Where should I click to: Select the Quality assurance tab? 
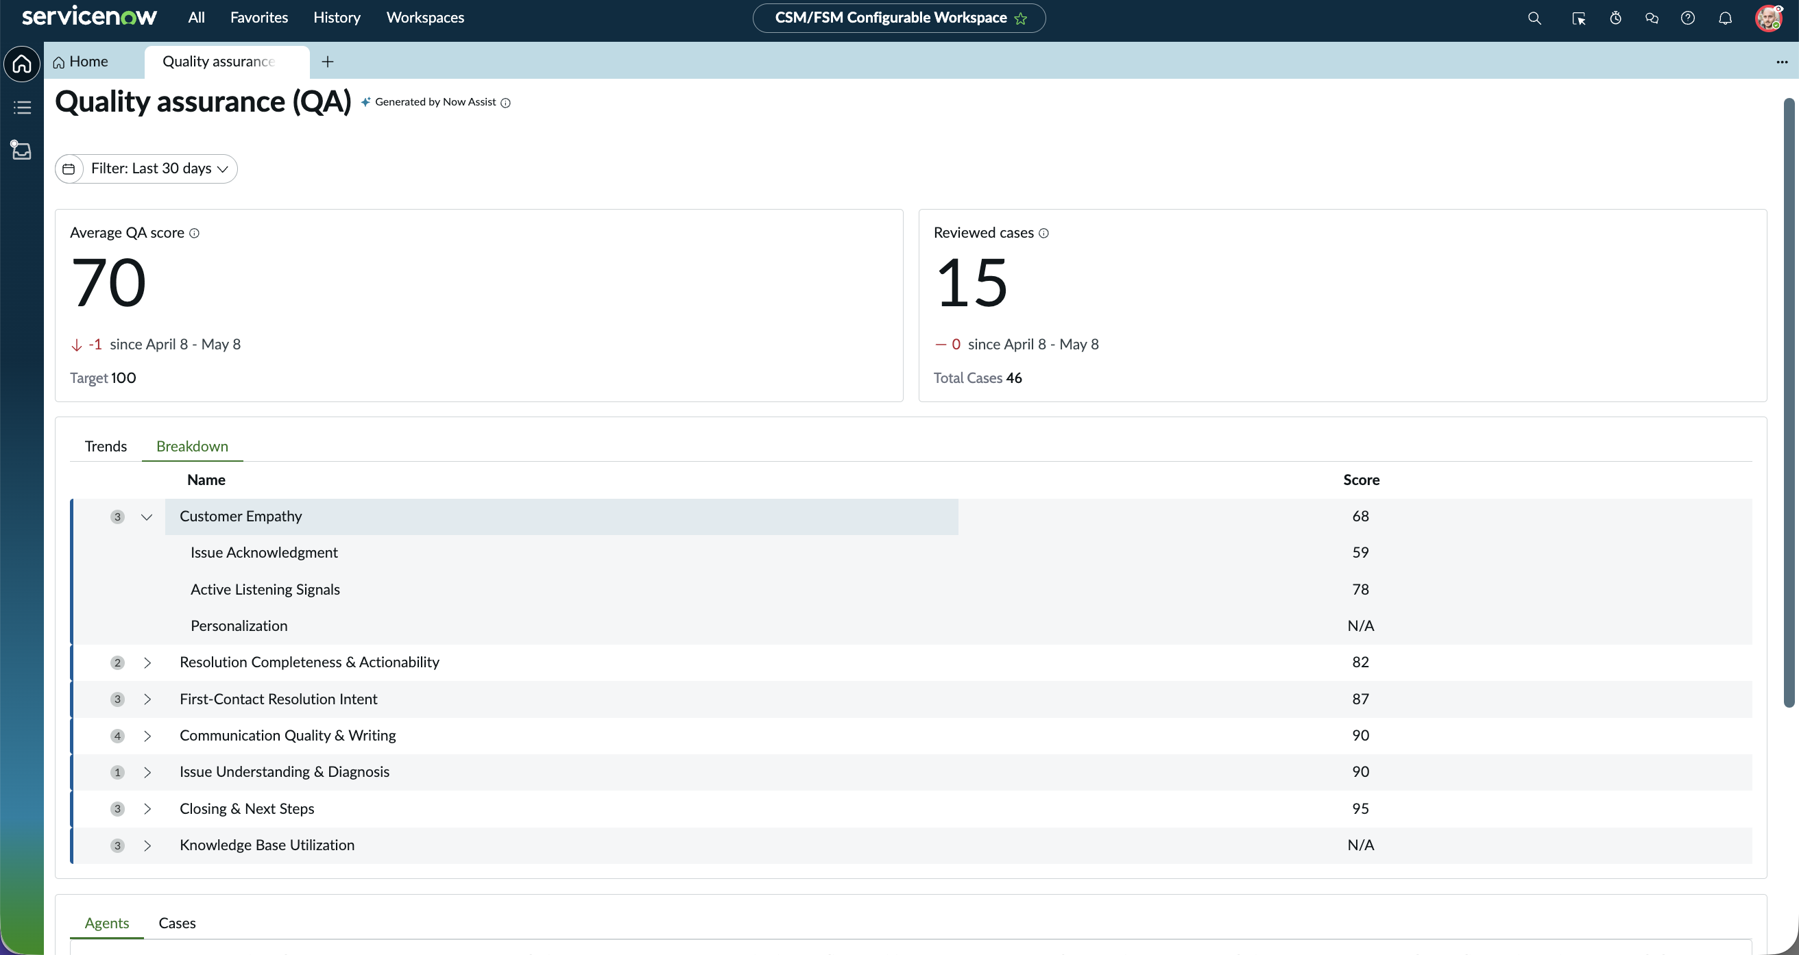tap(226, 62)
